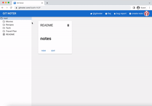Delete the README note with trash icon
This screenshot has width=152, height=106.
68,25
